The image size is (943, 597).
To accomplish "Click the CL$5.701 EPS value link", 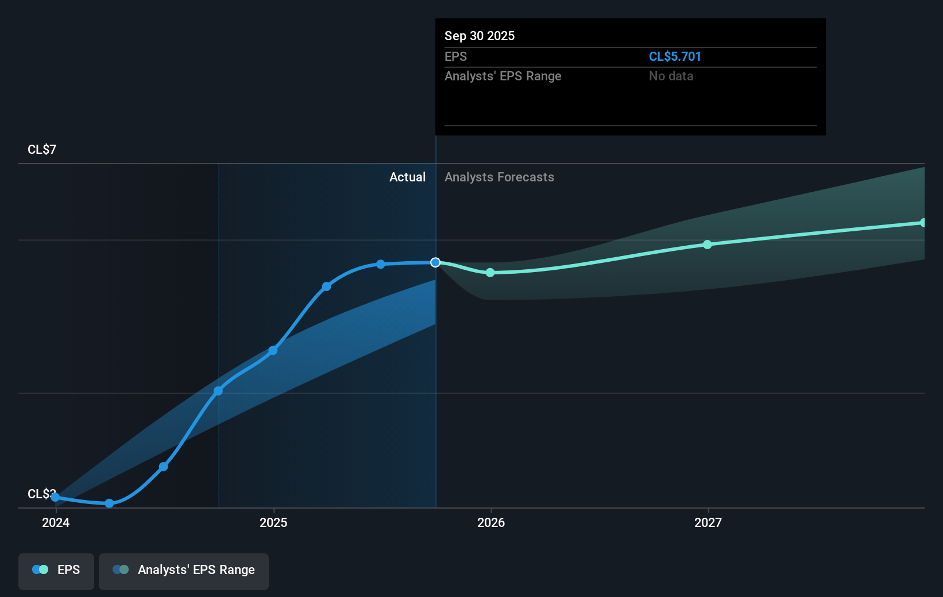I will 675,56.
